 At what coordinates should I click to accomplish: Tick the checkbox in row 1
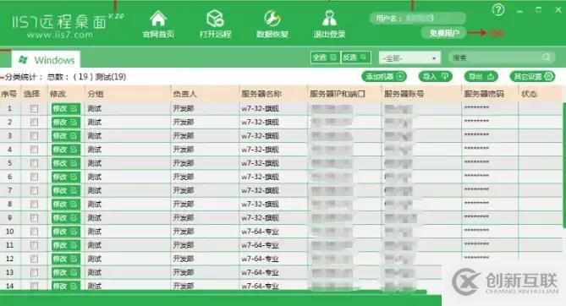coord(35,108)
